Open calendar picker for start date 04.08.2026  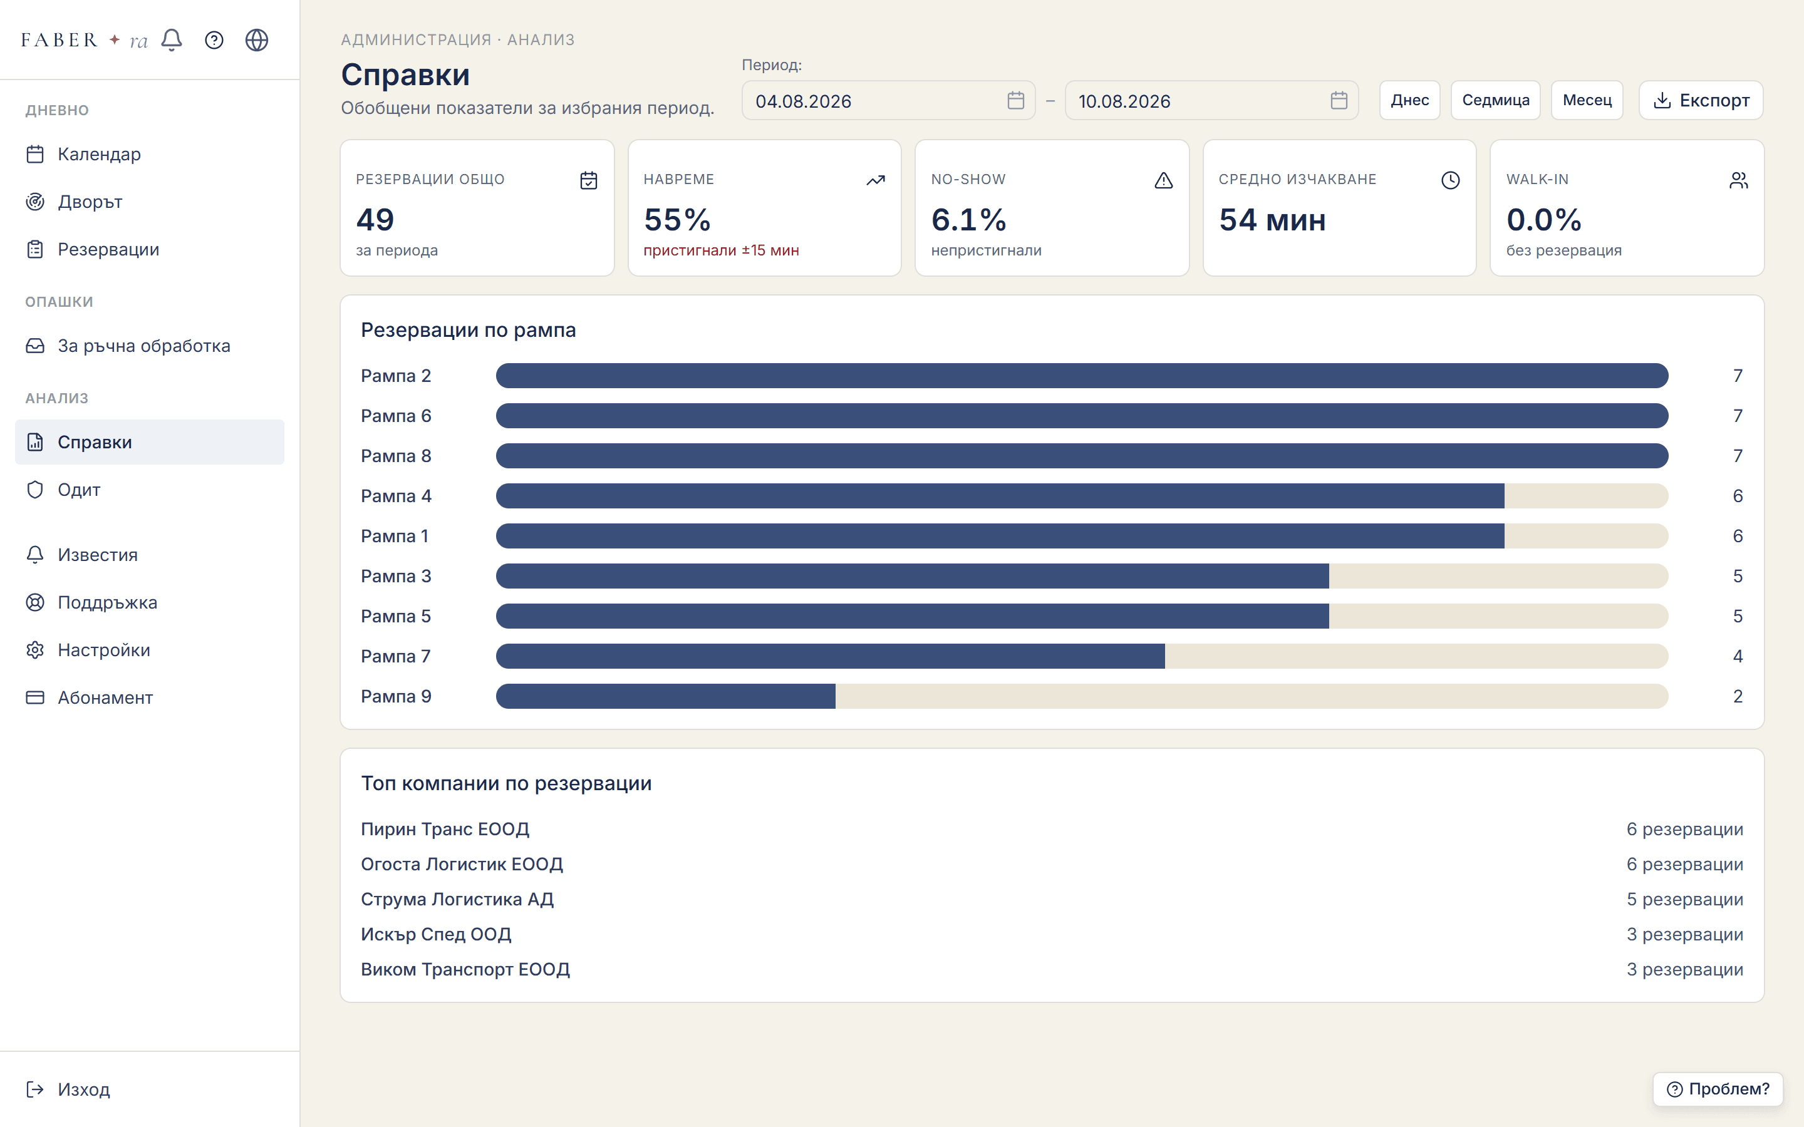coord(1015,100)
